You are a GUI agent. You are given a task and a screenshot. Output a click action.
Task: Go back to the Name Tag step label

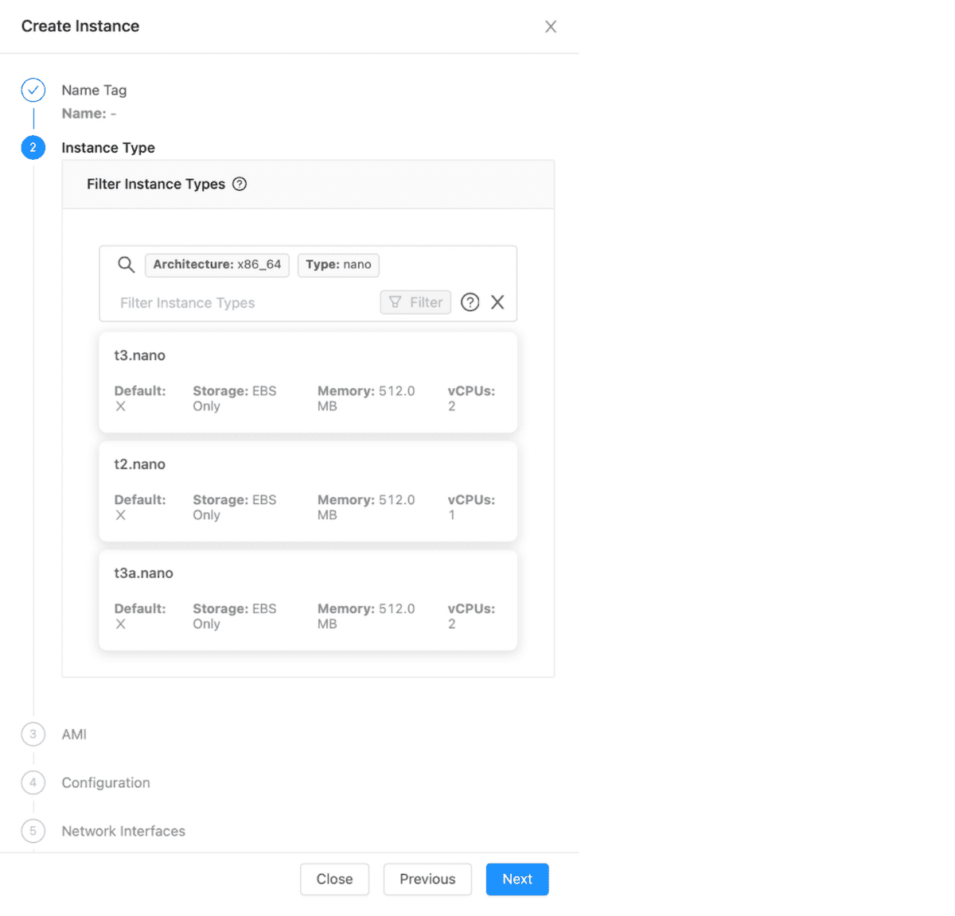94,91
